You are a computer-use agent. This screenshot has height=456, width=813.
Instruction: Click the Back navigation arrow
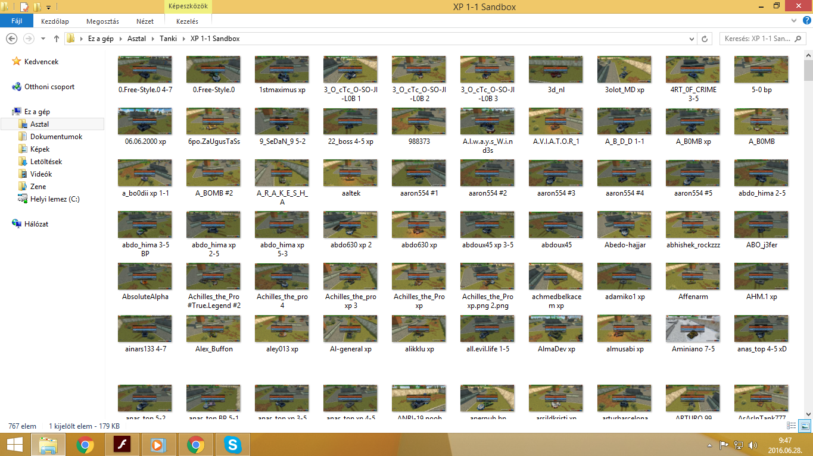coord(11,39)
